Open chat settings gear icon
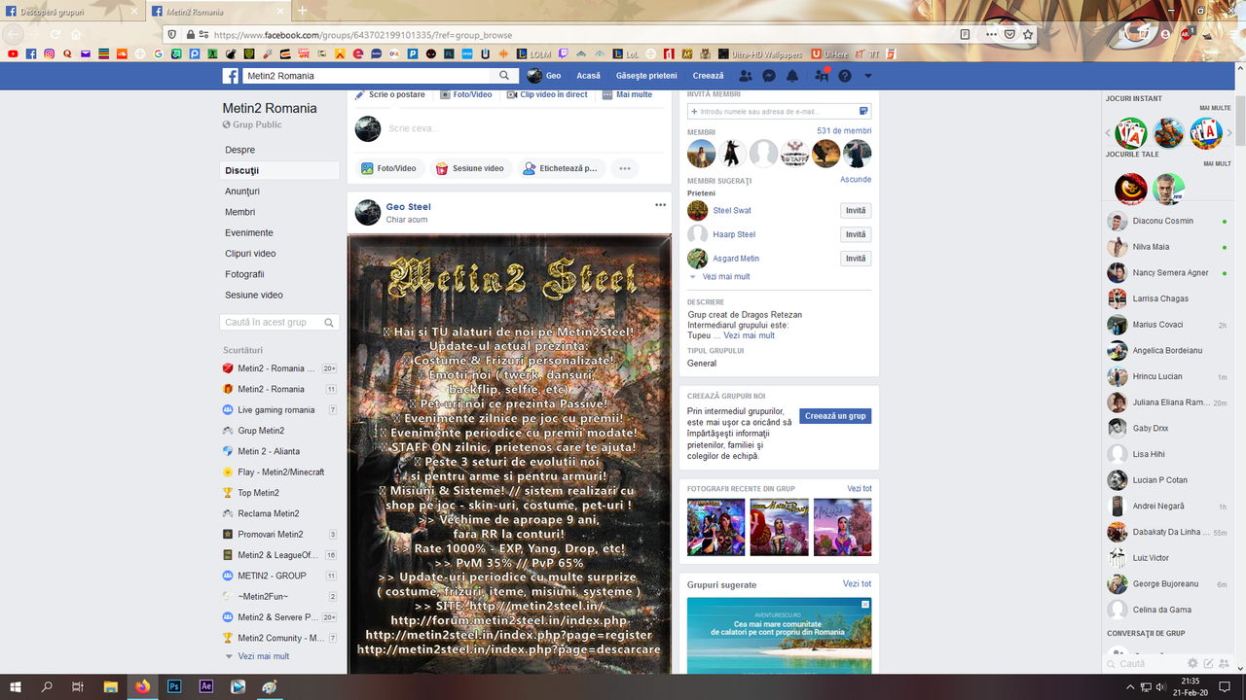This screenshot has width=1246, height=700. tap(1192, 664)
